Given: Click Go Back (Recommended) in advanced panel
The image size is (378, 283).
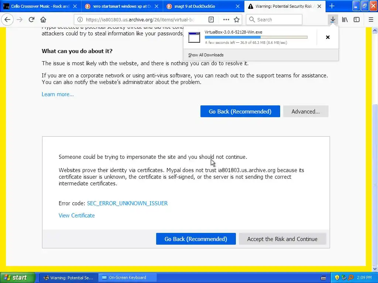Looking at the screenshot, I should [x=196, y=239].
